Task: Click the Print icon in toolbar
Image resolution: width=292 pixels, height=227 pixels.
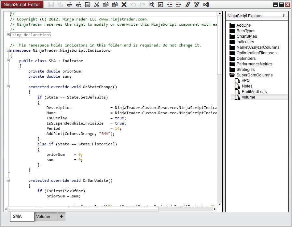Action: click(69, 5)
